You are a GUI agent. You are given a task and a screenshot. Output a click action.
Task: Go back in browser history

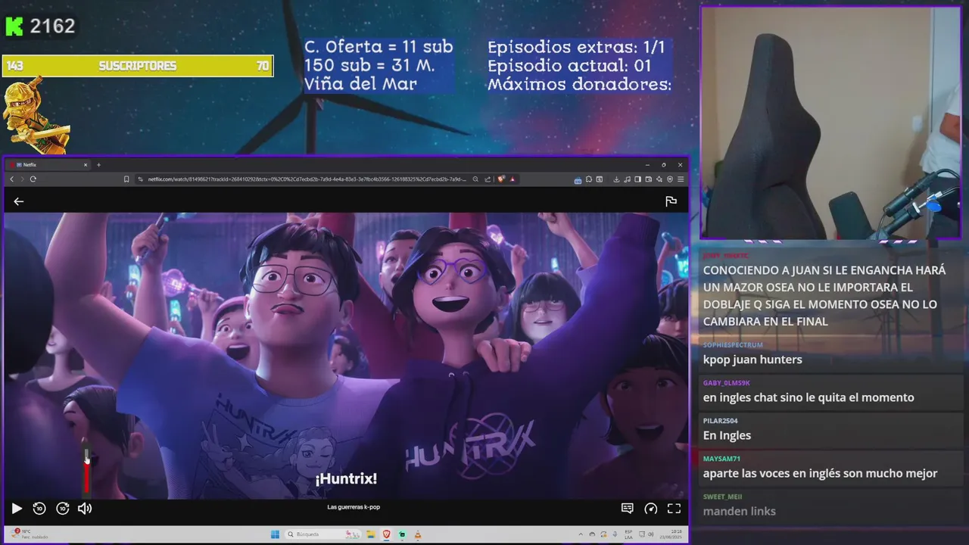tap(12, 179)
